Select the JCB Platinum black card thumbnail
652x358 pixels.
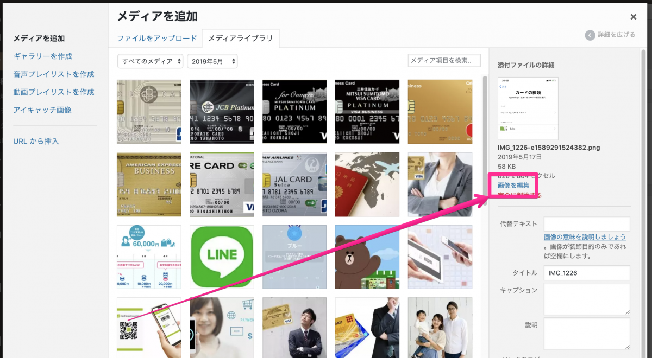coord(222,112)
